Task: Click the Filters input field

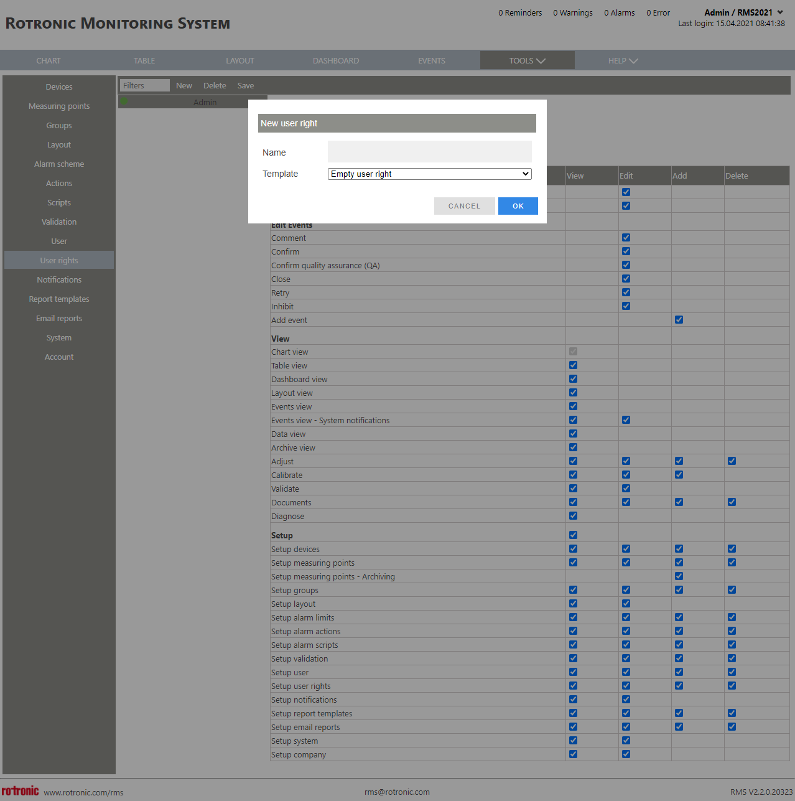Action: [x=145, y=85]
